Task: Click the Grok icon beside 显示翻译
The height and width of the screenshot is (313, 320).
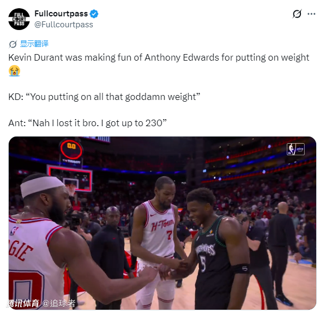Action: [13, 44]
